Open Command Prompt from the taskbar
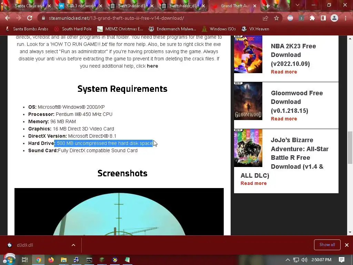This screenshot has width=353, height=265. click(89, 260)
